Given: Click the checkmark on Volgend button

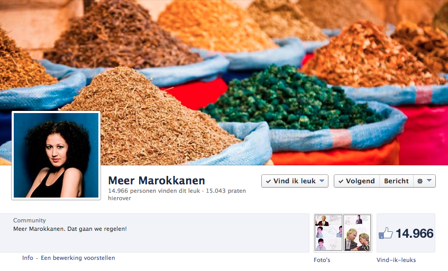Looking at the screenshot, I should point(341,181).
